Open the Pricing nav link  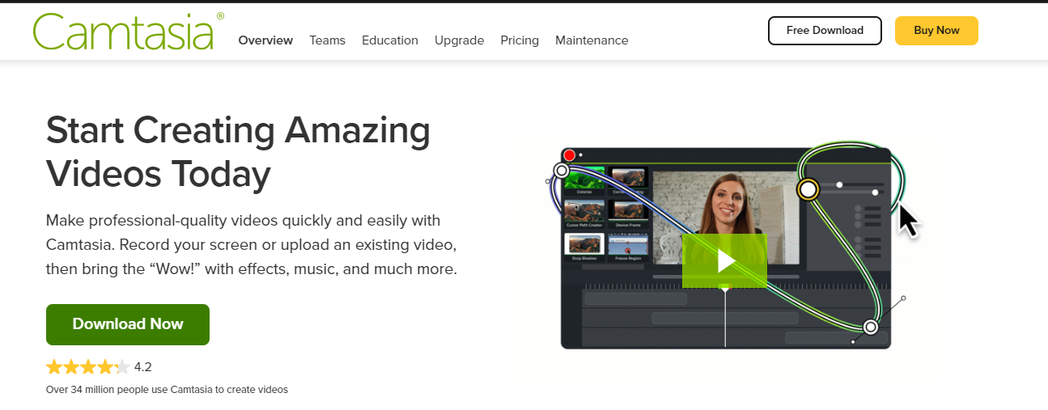[520, 40]
